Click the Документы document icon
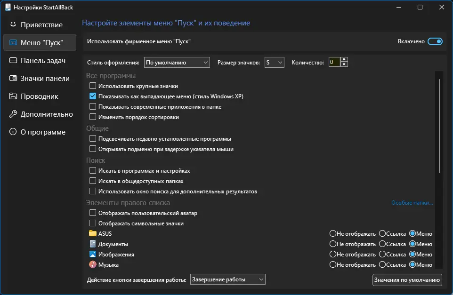This screenshot has width=453, height=295. (x=92, y=244)
